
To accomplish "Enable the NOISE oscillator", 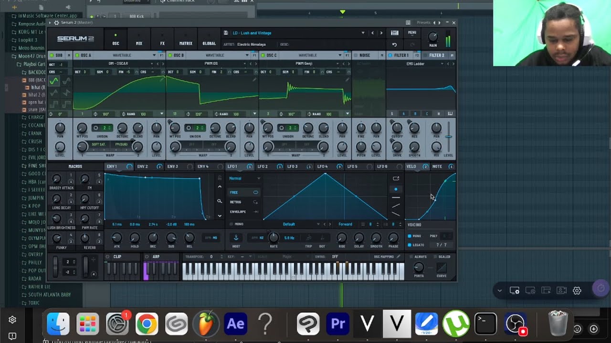I will point(355,55).
